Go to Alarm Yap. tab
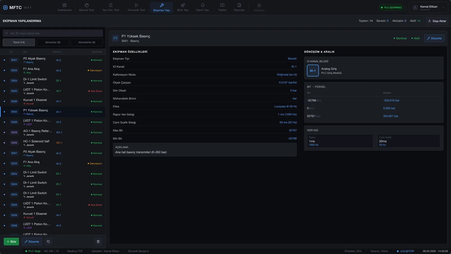The image size is (451, 254). pyautogui.click(x=203, y=7)
